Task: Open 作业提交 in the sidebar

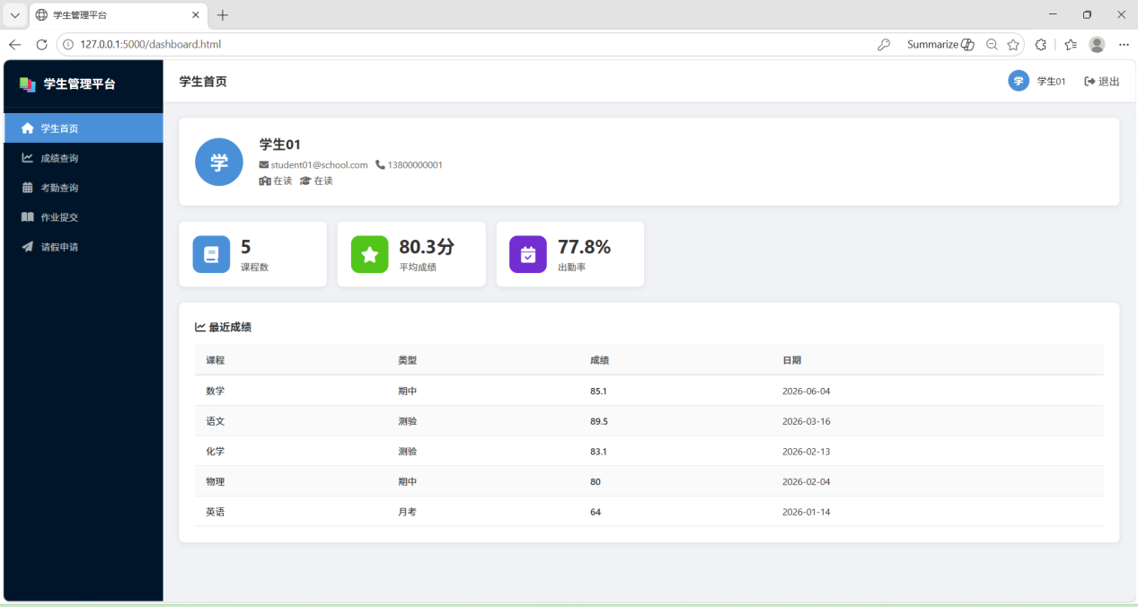Action: point(84,217)
